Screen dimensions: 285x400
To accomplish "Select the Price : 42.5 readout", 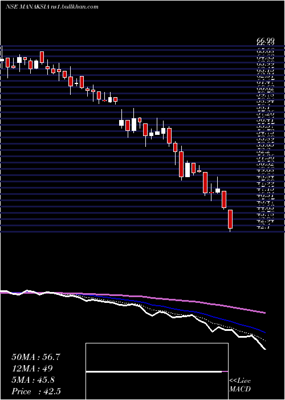I will pos(36,391).
